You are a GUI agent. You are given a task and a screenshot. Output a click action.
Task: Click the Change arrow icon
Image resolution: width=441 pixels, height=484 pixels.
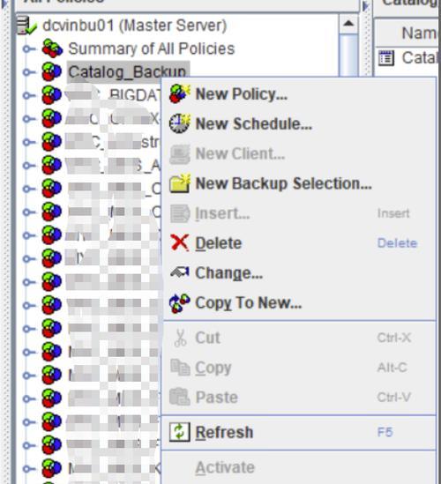click(180, 272)
